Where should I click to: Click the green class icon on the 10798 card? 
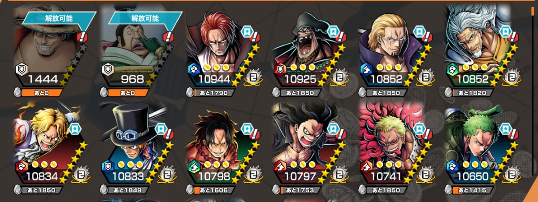[193, 167]
